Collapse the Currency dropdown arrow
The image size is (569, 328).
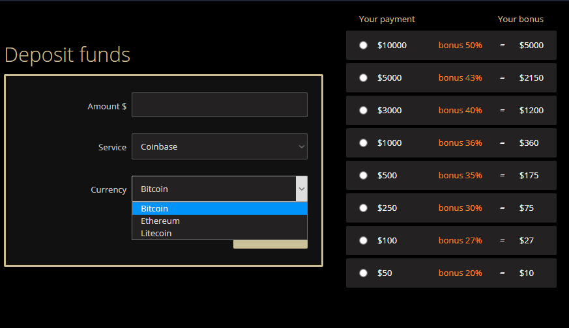coord(302,189)
